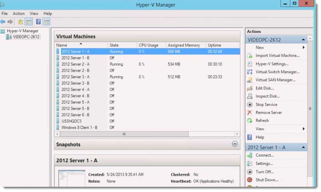
Task: Expand the New submenu arrow
Action: click(304, 47)
